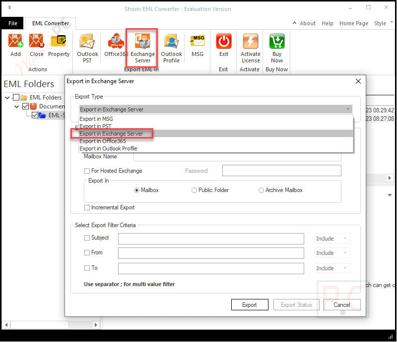The width and height of the screenshot is (397, 342).
Task: Click the right pane scroll right arrow
Action: tap(390, 178)
